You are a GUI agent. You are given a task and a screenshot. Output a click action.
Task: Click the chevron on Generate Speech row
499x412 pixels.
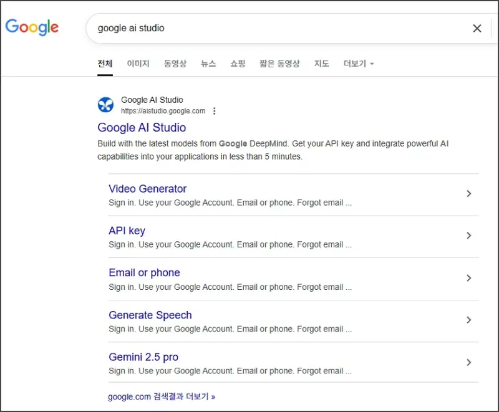click(x=468, y=320)
